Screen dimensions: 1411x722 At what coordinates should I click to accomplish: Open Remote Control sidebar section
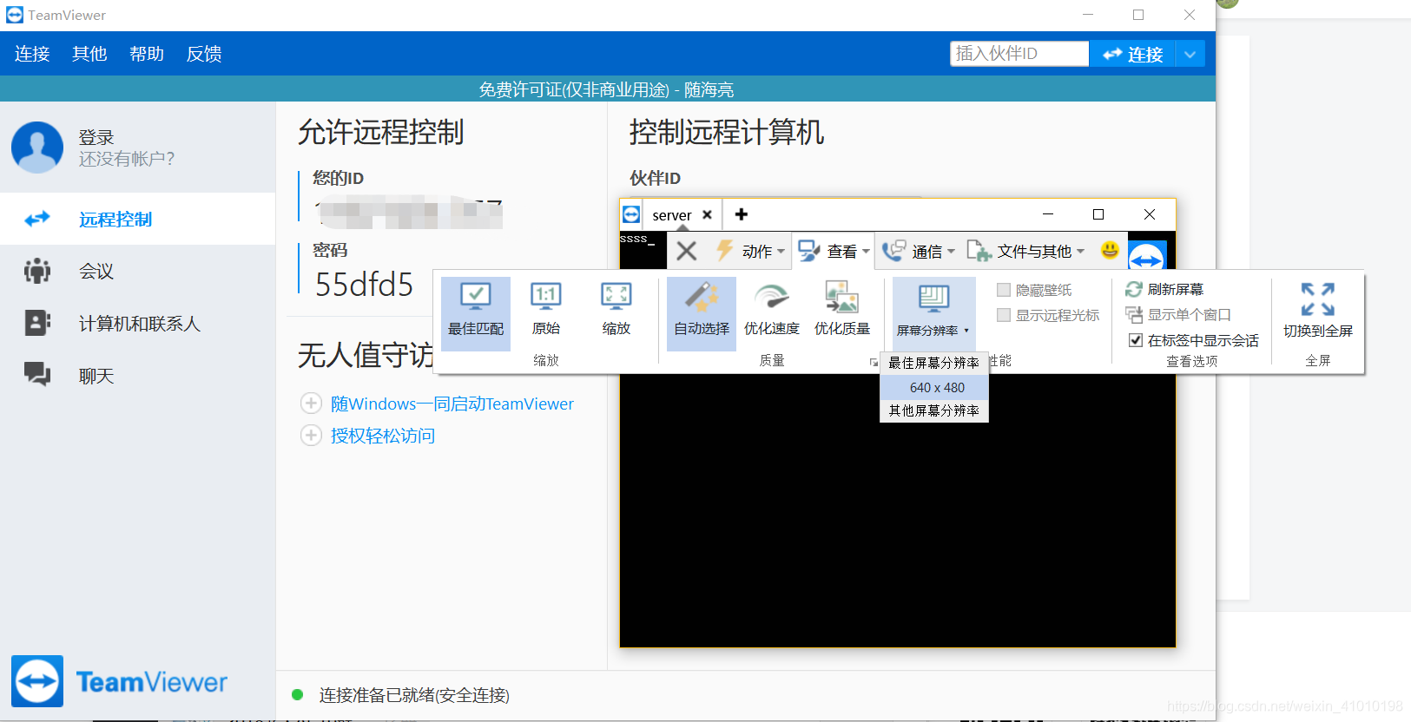click(x=138, y=219)
